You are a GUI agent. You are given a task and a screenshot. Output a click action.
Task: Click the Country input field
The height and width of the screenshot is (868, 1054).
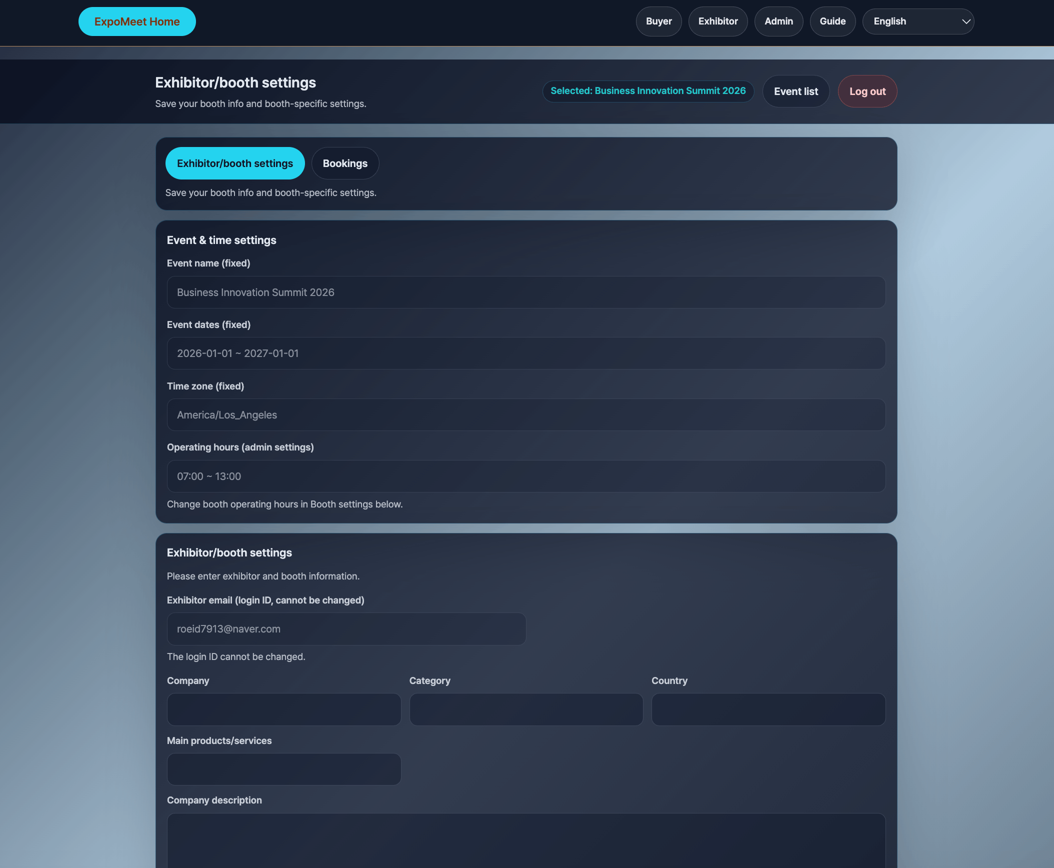pos(768,709)
